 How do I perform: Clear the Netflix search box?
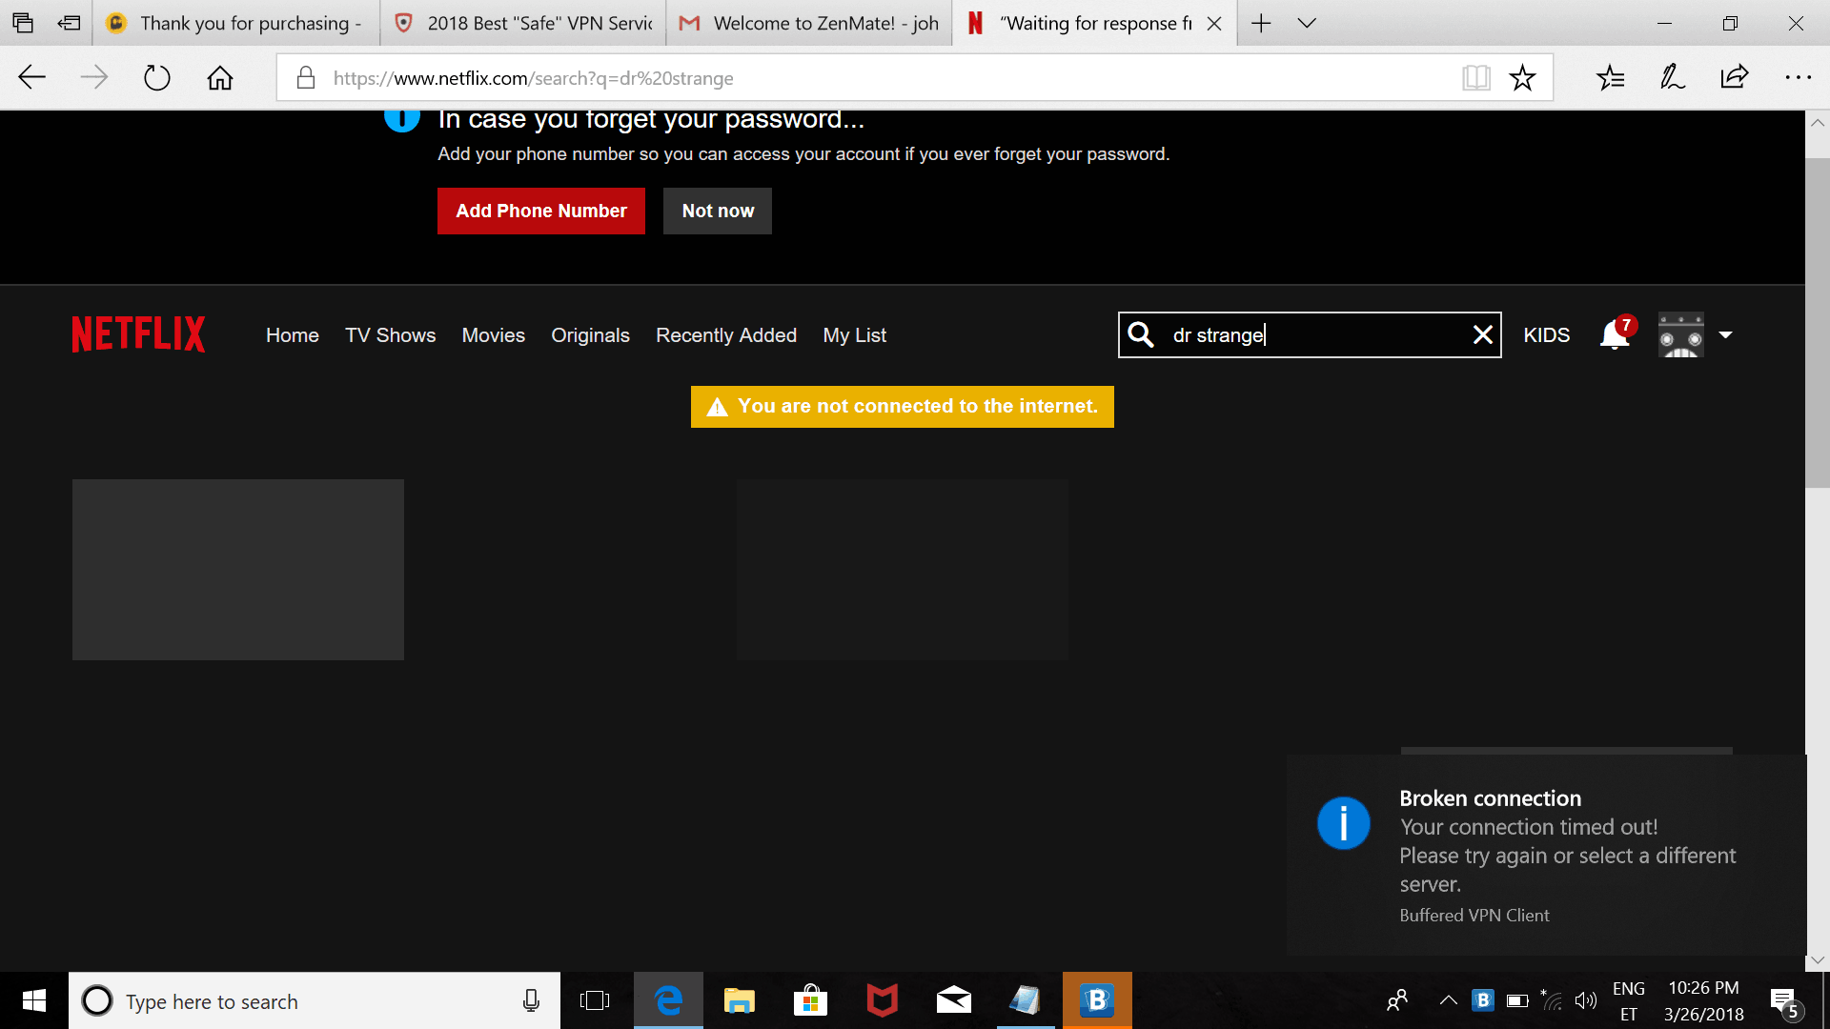(x=1483, y=334)
